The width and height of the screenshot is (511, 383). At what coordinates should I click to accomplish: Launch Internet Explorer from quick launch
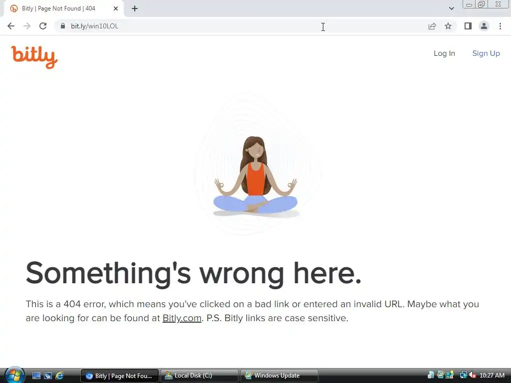coord(59,376)
